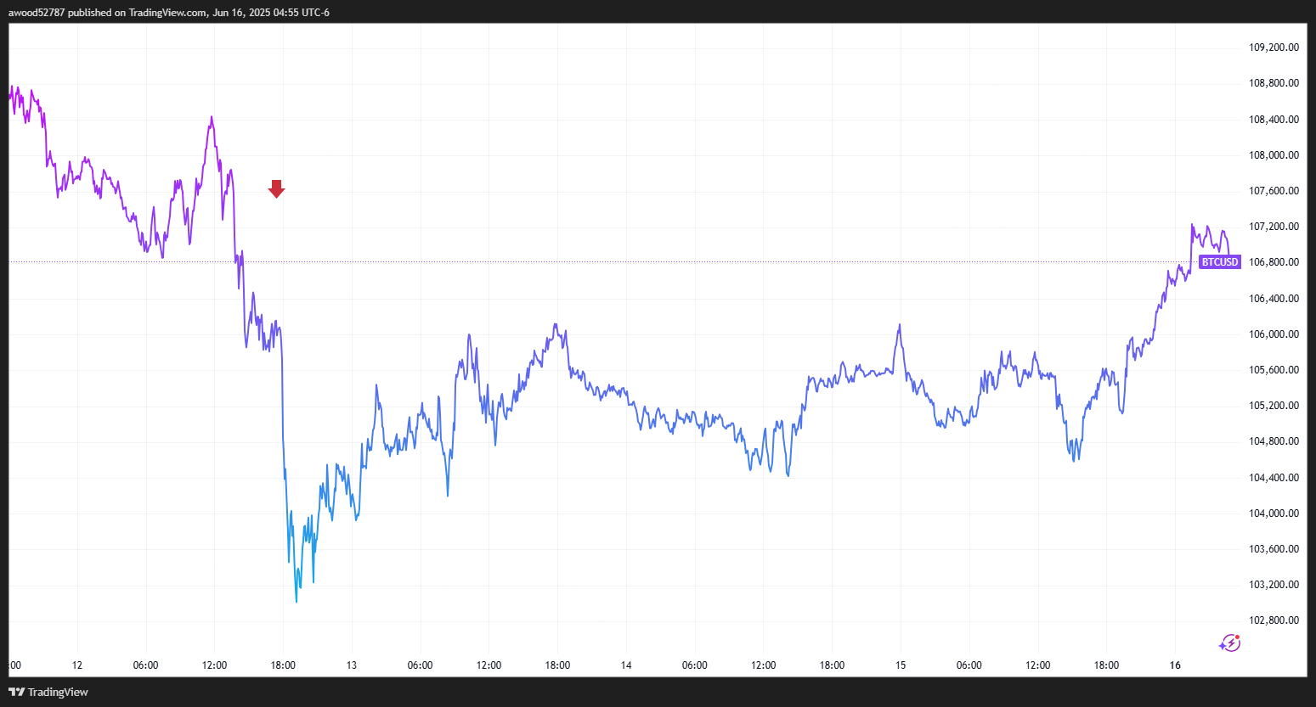
Task: Select the 108,000.00 price axis label
Action: click(1274, 155)
